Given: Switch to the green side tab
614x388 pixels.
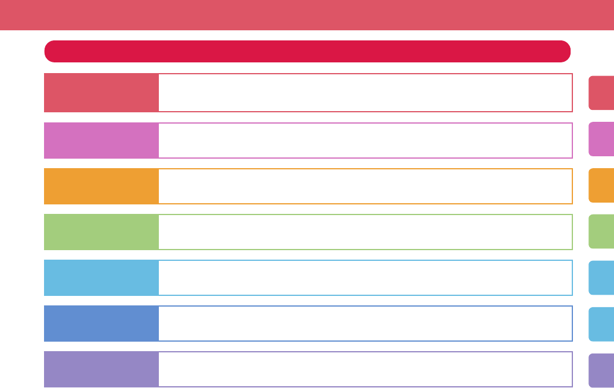Looking at the screenshot, I should 602,231.
